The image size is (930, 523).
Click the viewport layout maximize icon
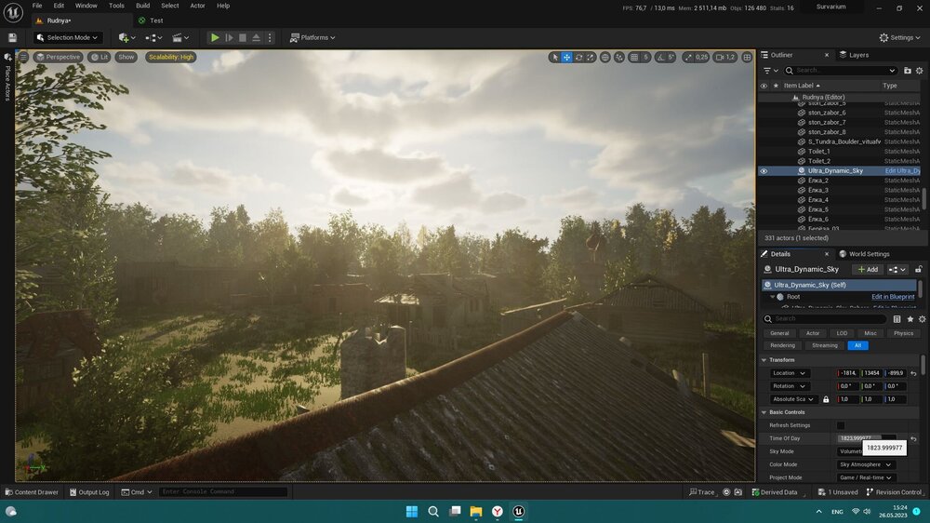click(x=747, y=57)
